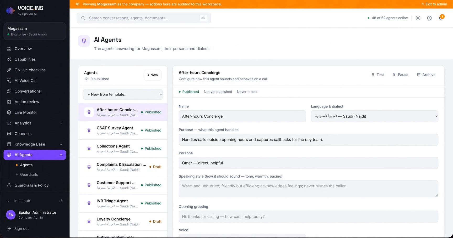Image resolution: width=453 pixels, height=238 pixels.
Task: Open the New from template dropdown
Action: (123, 94)
